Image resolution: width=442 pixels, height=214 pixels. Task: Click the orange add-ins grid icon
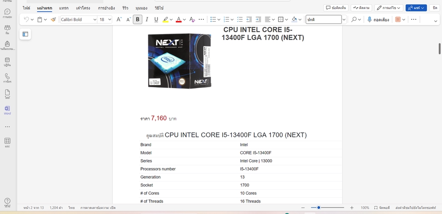click(x=398, y=19)
